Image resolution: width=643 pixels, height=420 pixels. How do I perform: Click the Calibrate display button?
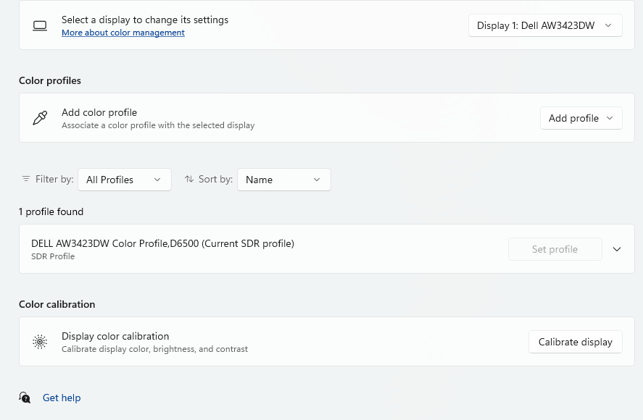(576, 342)
